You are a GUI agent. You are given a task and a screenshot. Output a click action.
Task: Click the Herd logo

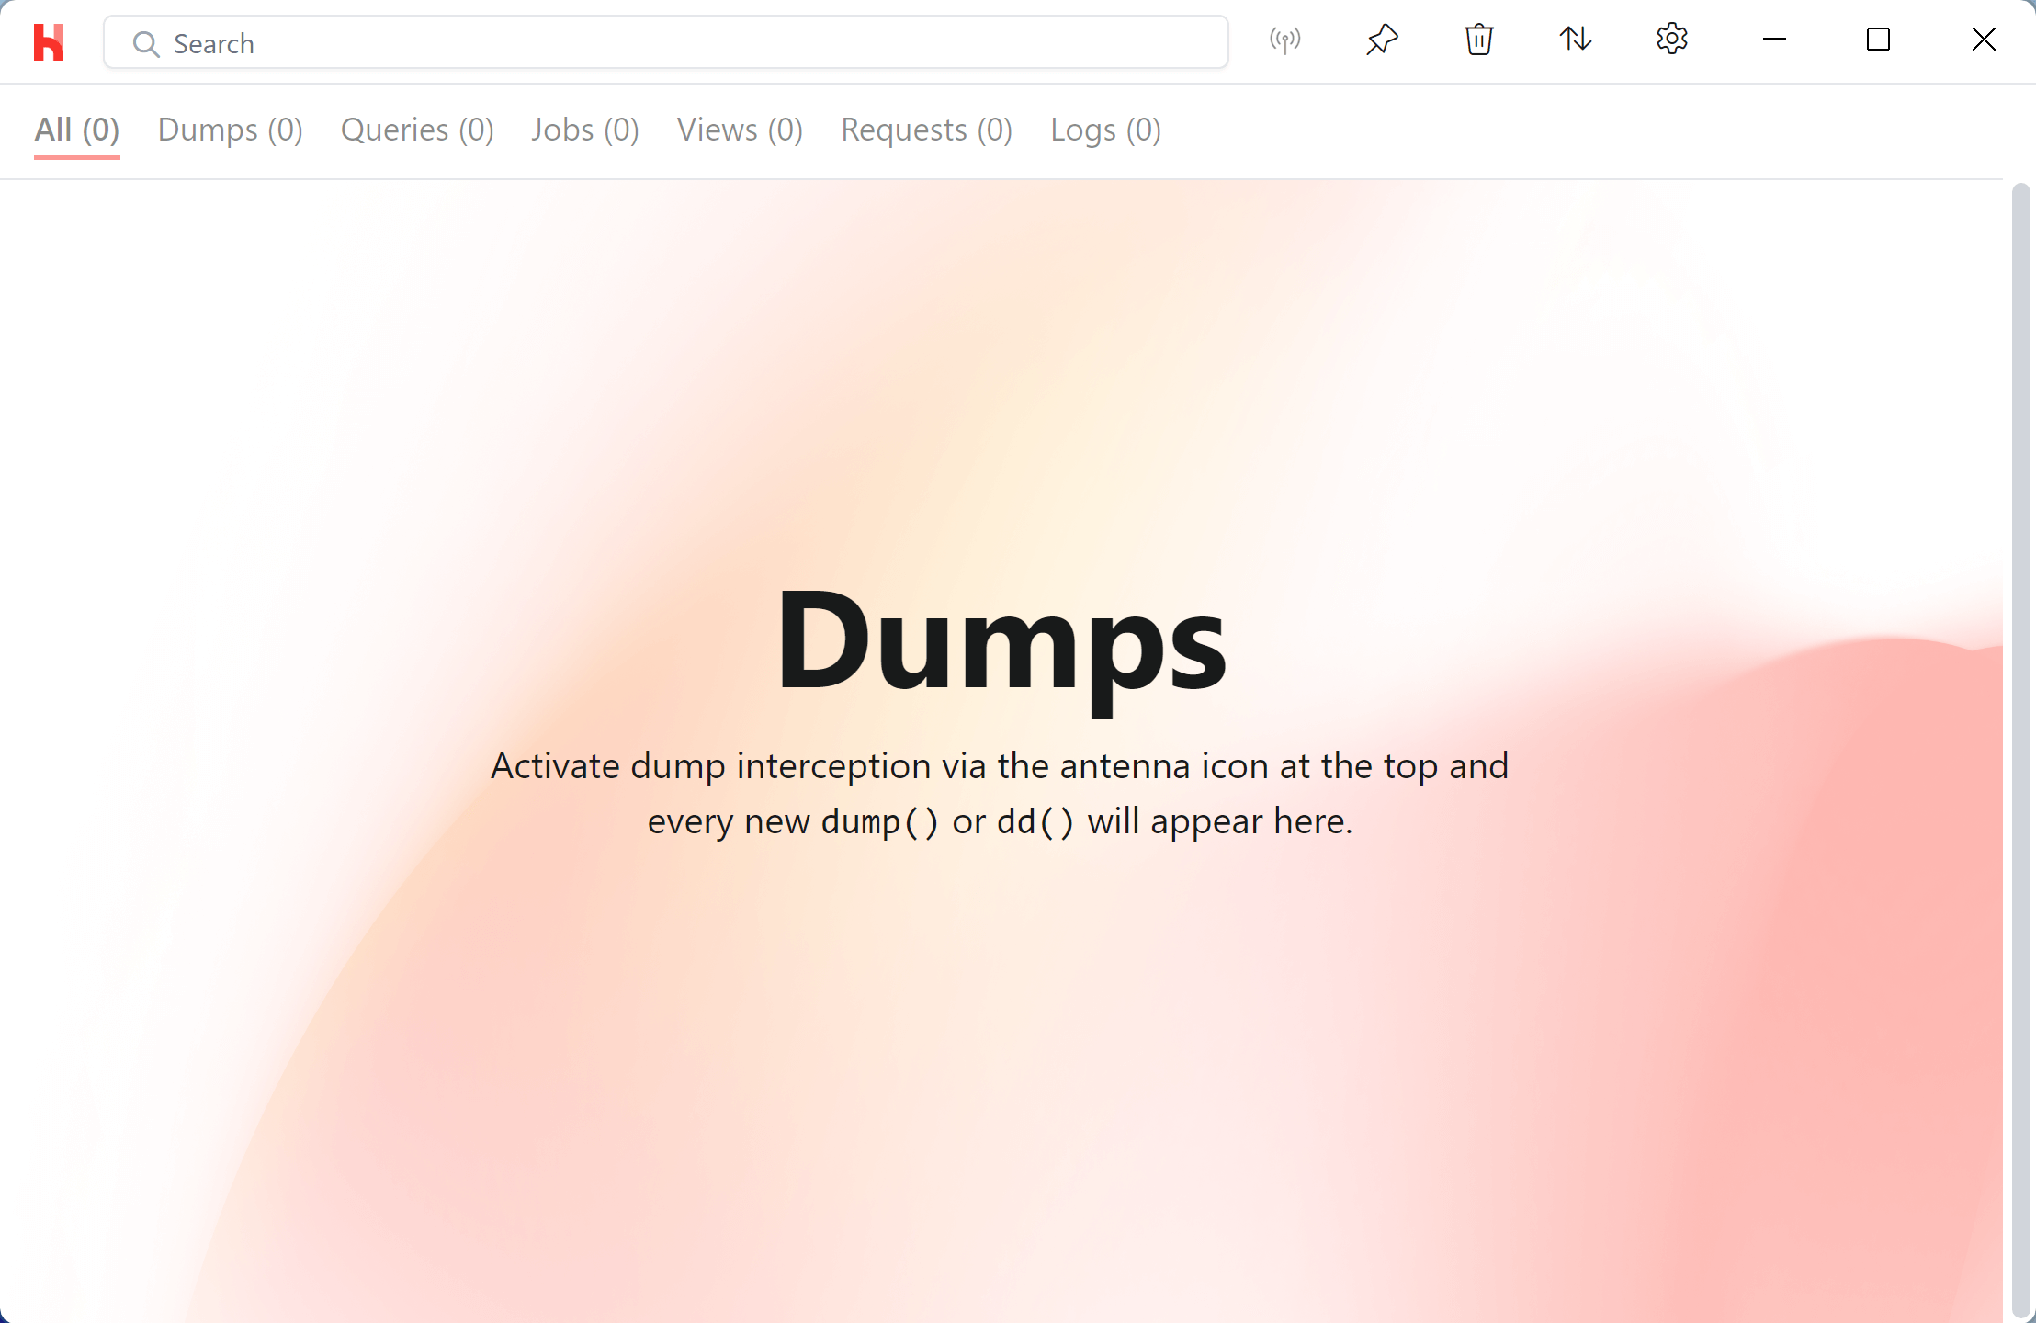(50, 41)
